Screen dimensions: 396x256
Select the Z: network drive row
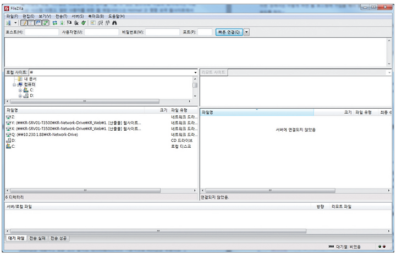[x=101, y=117]
